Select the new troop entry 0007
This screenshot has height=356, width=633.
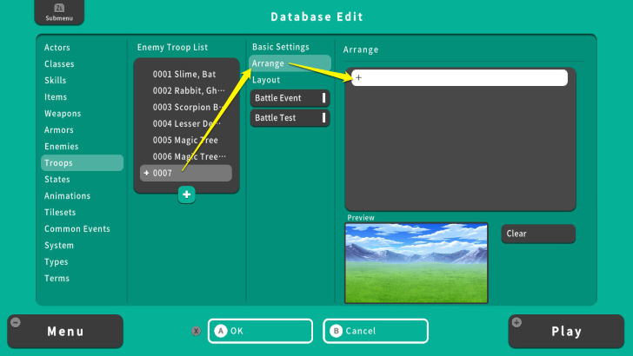pos(186,173)
